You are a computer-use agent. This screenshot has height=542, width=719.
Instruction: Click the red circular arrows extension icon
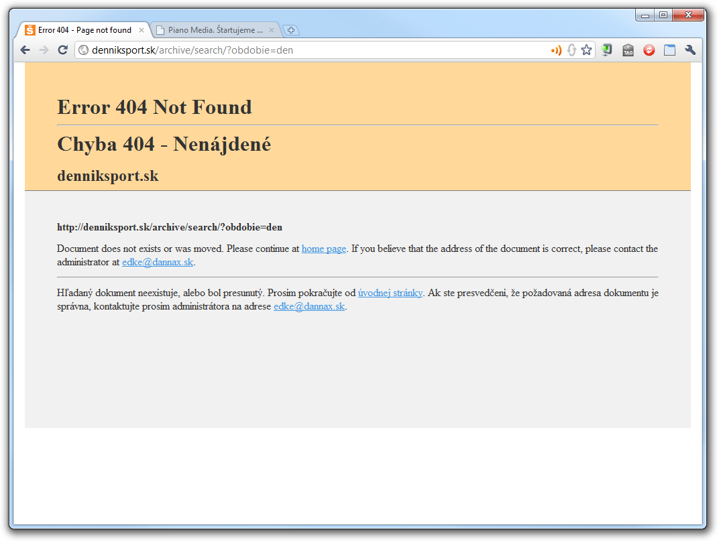[x=649, y=50]
